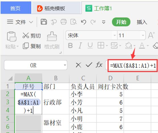Cancel formula entry with X
This screenshot has width=158, height=133.
(x=78, y=65)
